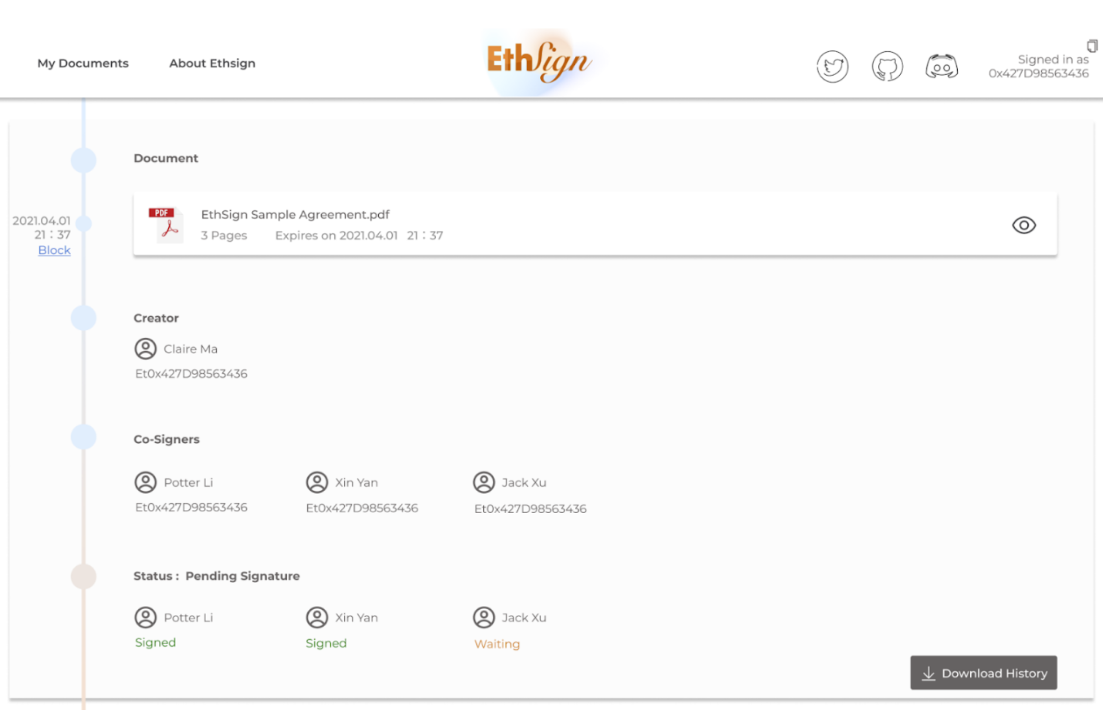Click Jack Xu's avatar in status section
Image resolution: width=1103 pixels, height=710 pixels.
click(x=484, y=618)
